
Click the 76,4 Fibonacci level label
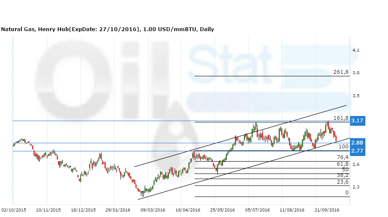click(x=343, y=157)
